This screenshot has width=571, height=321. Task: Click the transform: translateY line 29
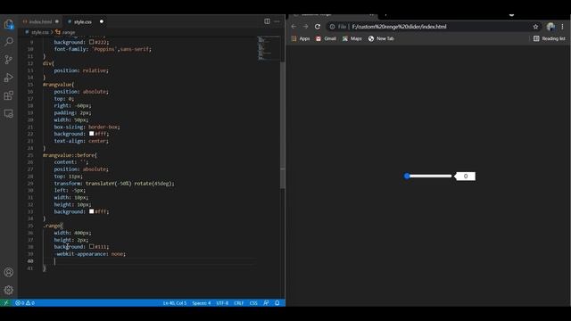pyautogui.click(x=114, y=184)
